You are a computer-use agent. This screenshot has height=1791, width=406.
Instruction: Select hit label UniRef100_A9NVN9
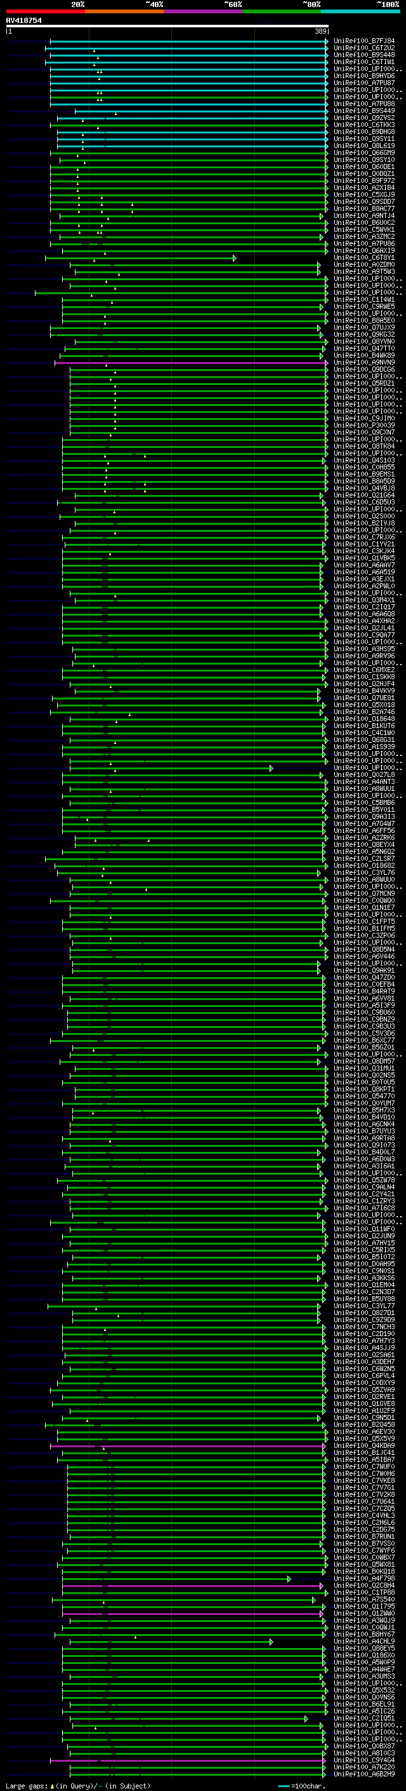[x=364, y=362]
